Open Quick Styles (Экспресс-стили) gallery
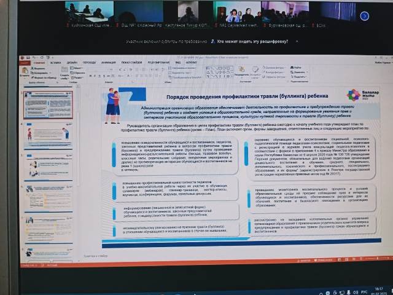The height and width of the screenshot is (295, 393). point(255,71)
